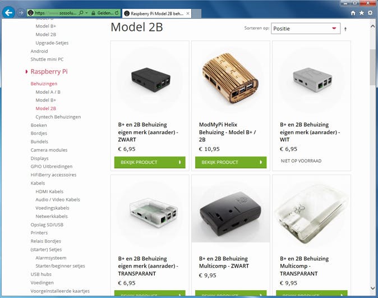The image size is (378, 298).
Task: Open a new blank tab
Action: (x=196, y=13)
